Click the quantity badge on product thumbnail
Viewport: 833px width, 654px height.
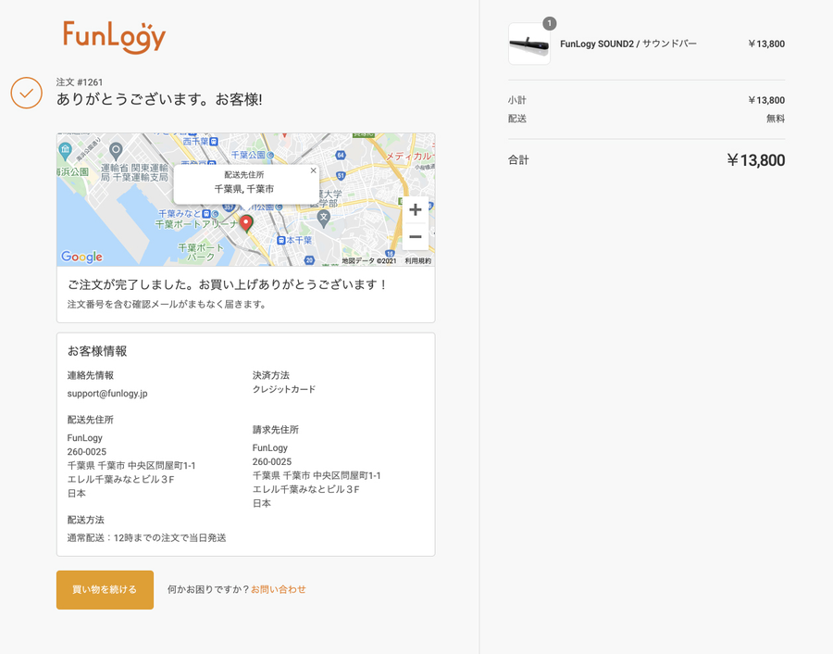click(x=549, y=23)
